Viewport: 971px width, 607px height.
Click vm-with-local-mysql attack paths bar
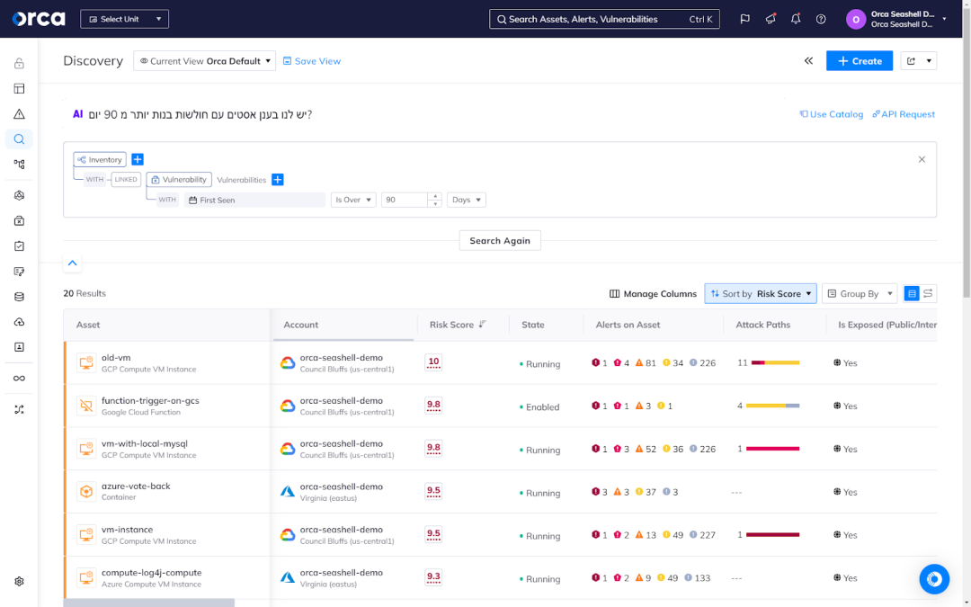point(773,449)
